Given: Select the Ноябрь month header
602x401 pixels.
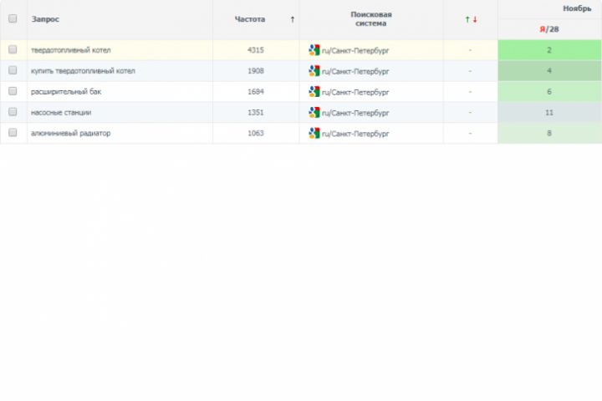Looking at the screenshot, I should point(577,8).
